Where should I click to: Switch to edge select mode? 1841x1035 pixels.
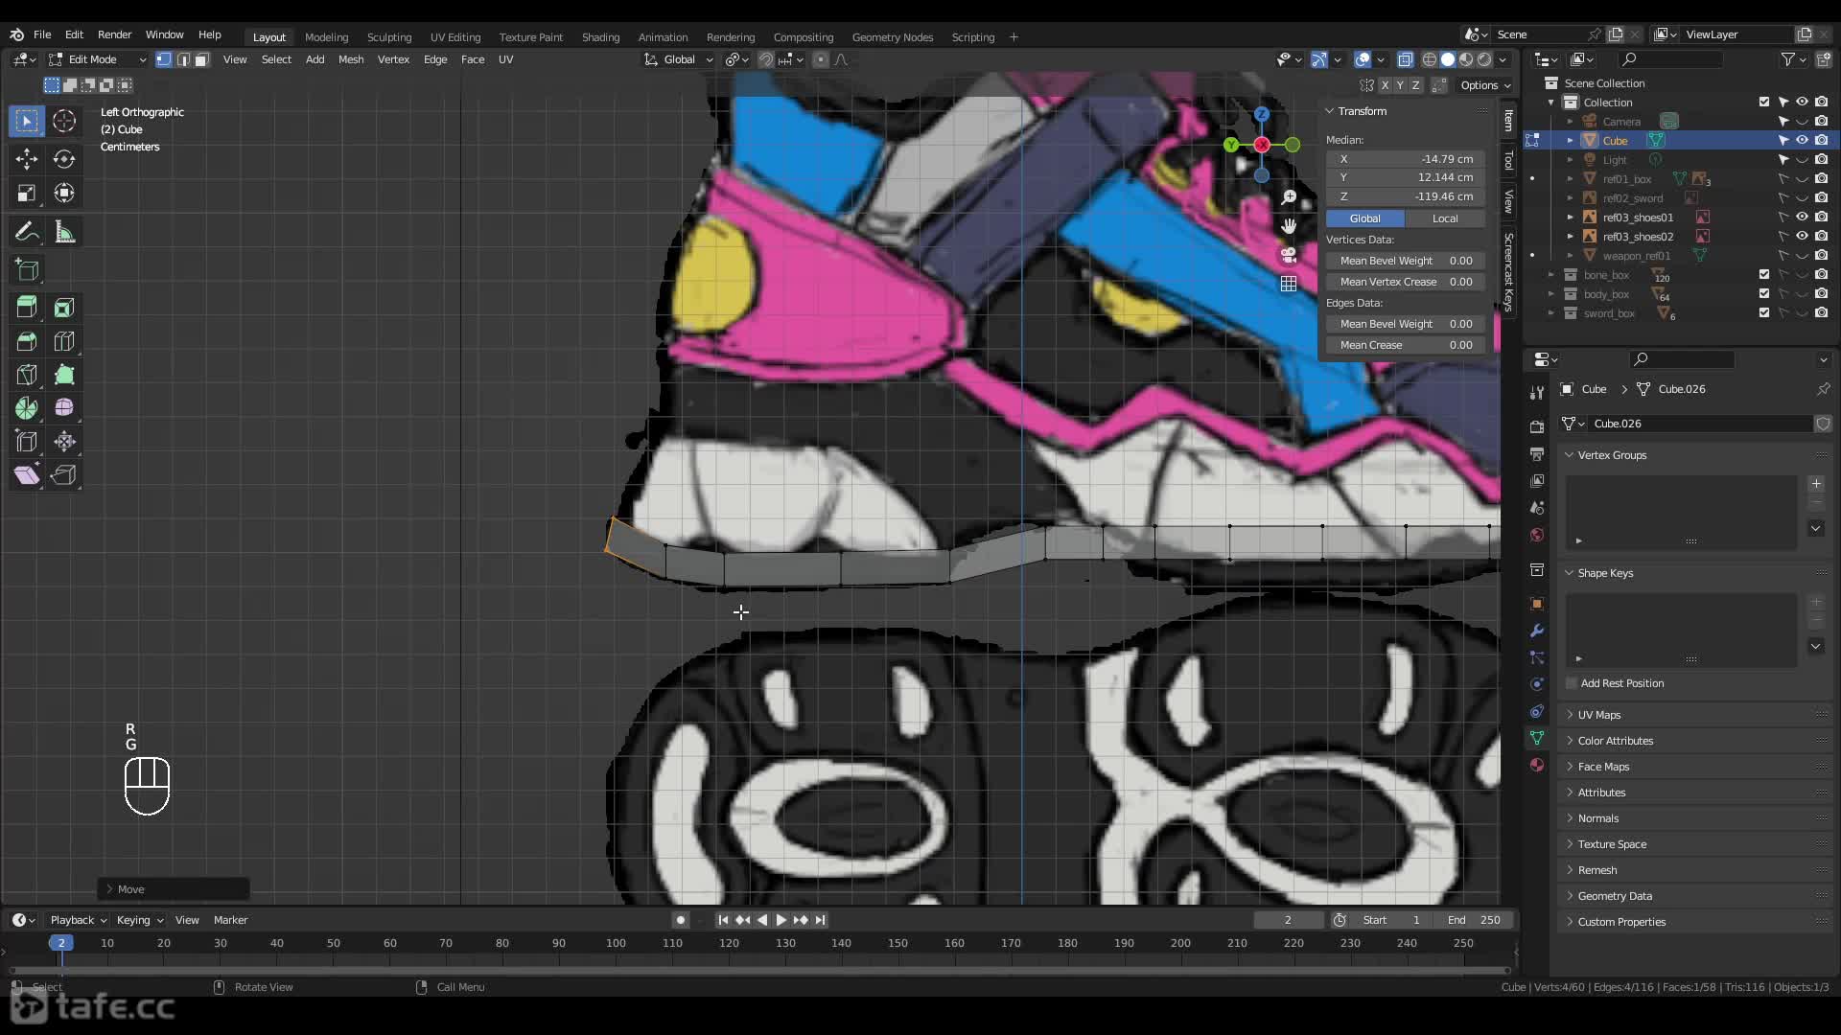pos(183,59)
